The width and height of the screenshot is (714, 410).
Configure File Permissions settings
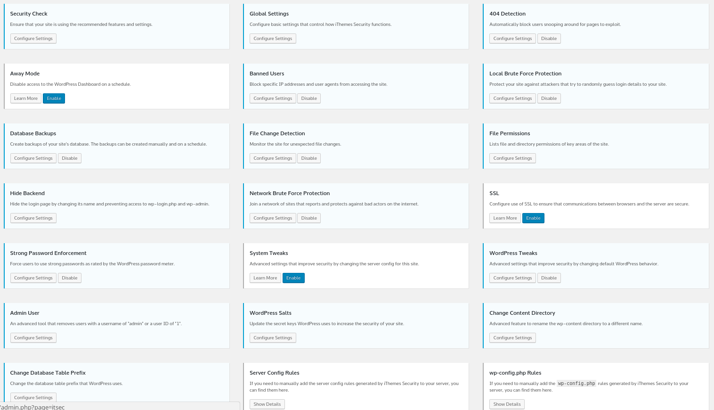click(512, 158)
